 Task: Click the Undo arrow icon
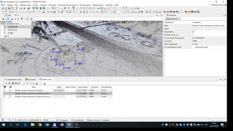(x=53, y=8)
